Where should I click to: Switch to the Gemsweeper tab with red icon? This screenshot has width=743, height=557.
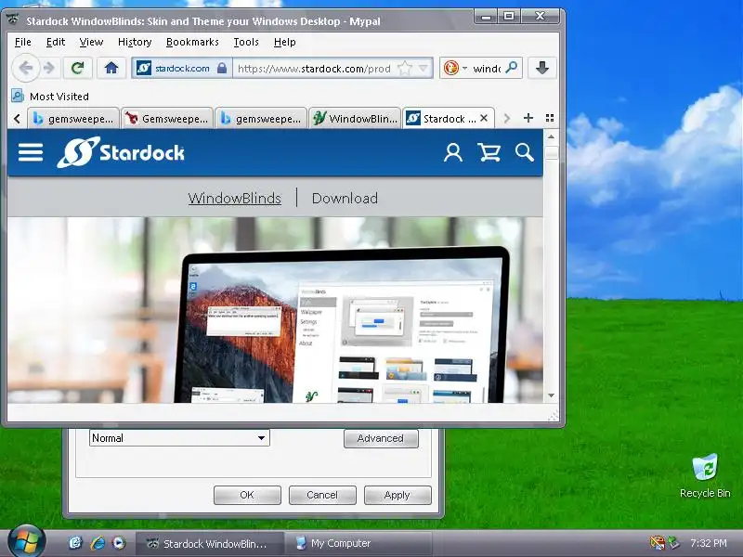click(167, 119)
